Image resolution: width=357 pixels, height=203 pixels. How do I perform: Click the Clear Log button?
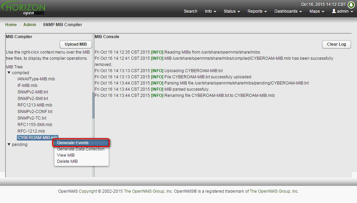(336, 44)
